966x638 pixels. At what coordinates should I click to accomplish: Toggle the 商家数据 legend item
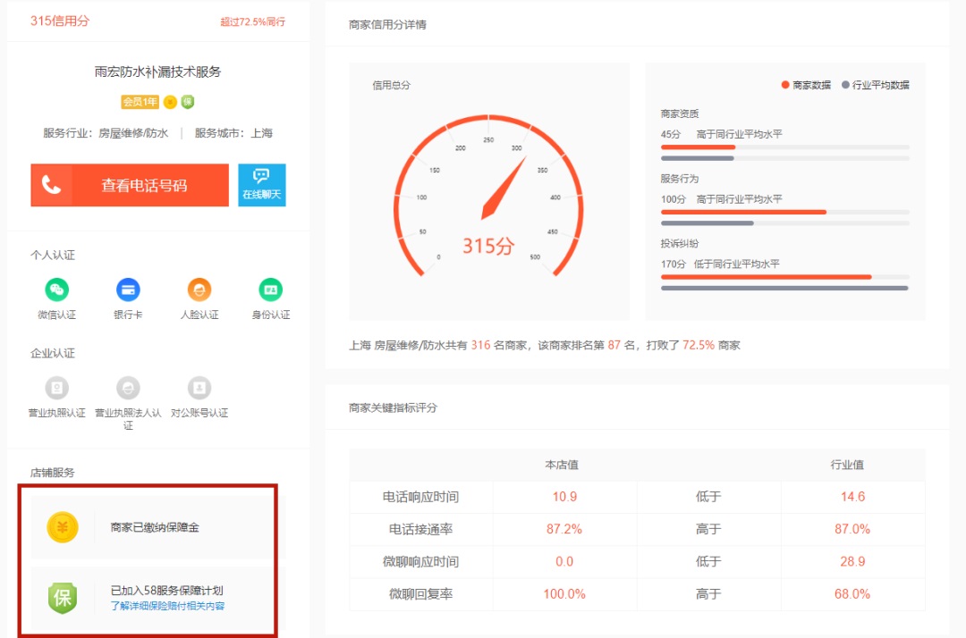(806, 85)
